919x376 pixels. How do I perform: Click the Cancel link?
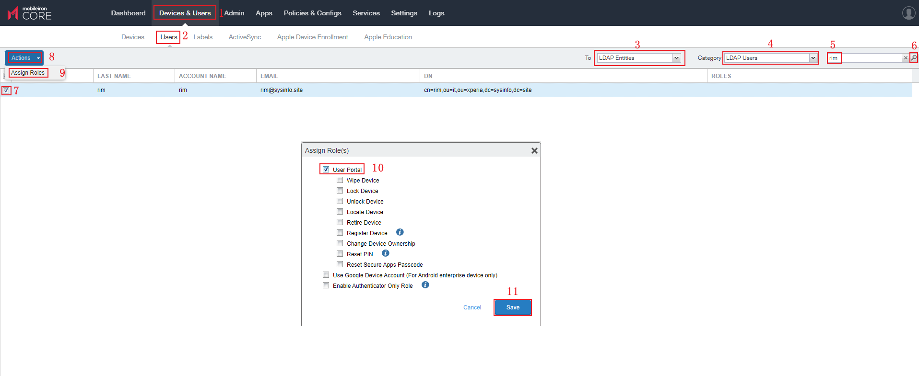pos(472,308)
